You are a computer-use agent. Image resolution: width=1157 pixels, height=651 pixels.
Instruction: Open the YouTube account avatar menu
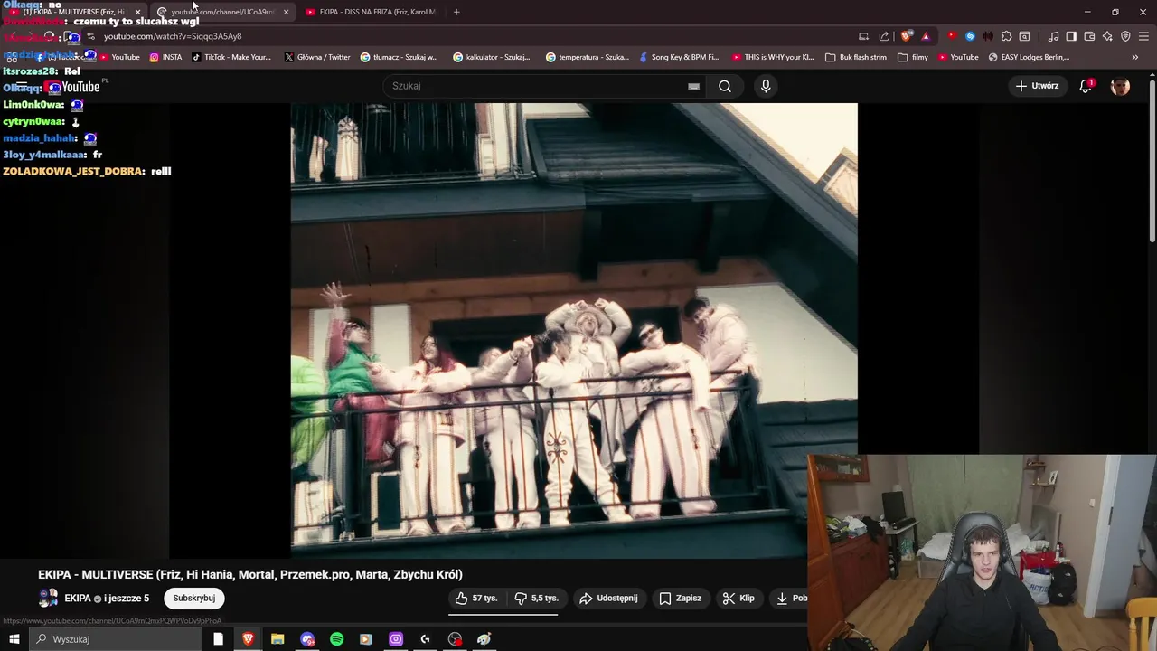1120,86
